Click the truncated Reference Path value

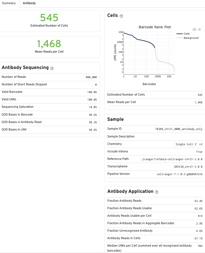click(x=172, y=159)
